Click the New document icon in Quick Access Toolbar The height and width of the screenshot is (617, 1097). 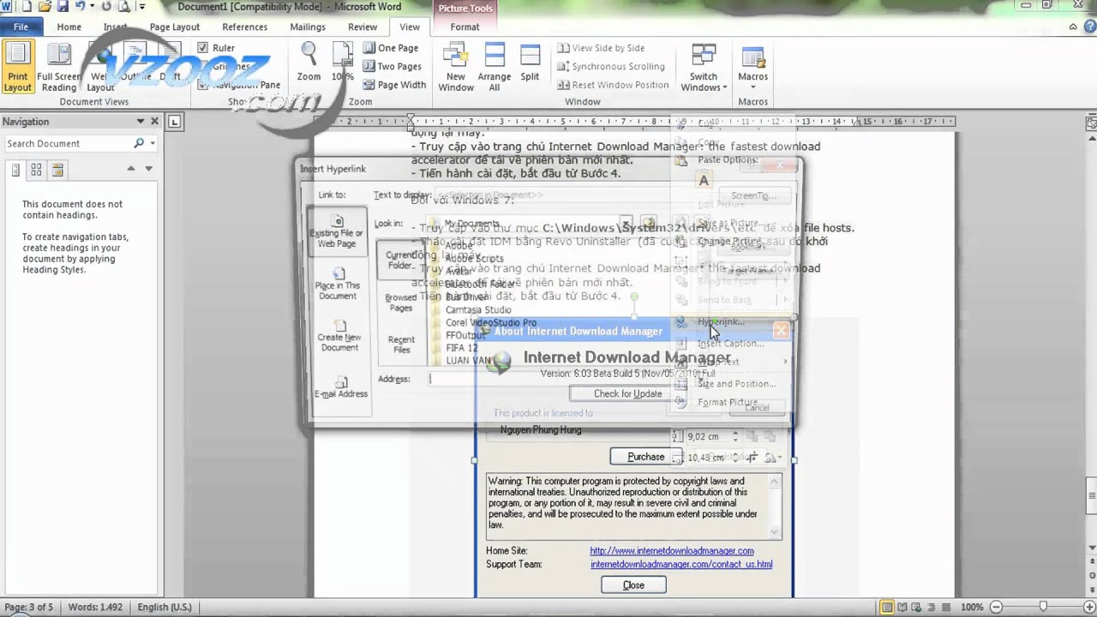(x=27, y=7)
